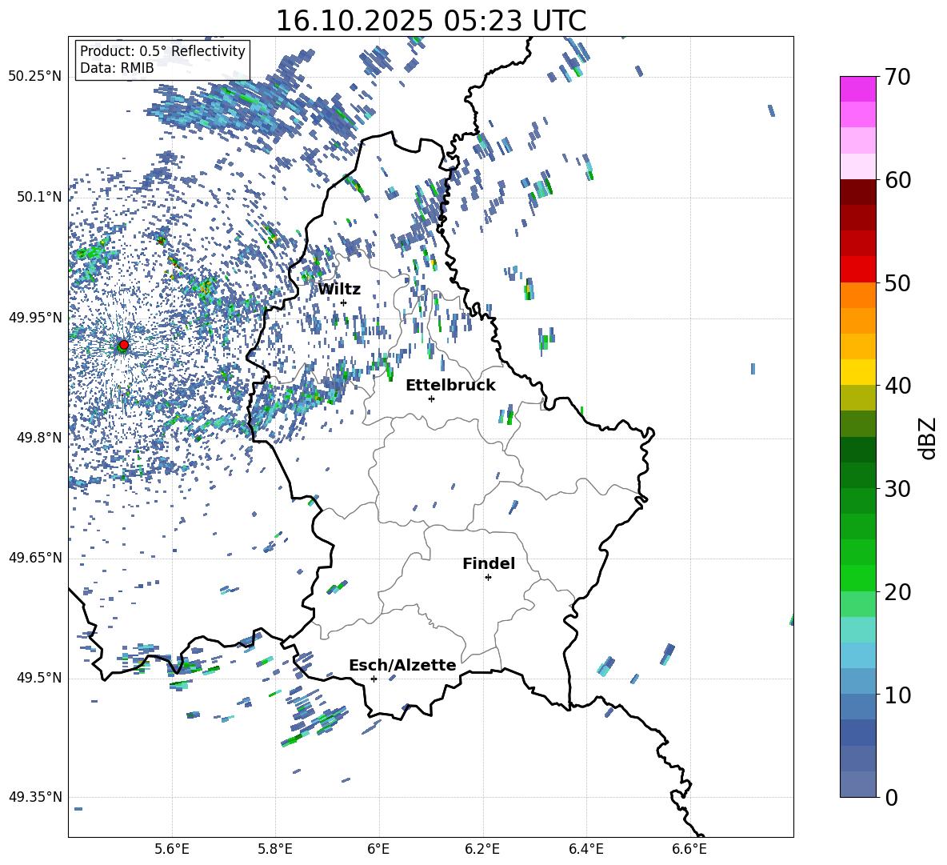Screen dimensions: 947x865
Task: Click the Esch/Alzette city label
Action: pyautogui.click(x=402, y=665)
